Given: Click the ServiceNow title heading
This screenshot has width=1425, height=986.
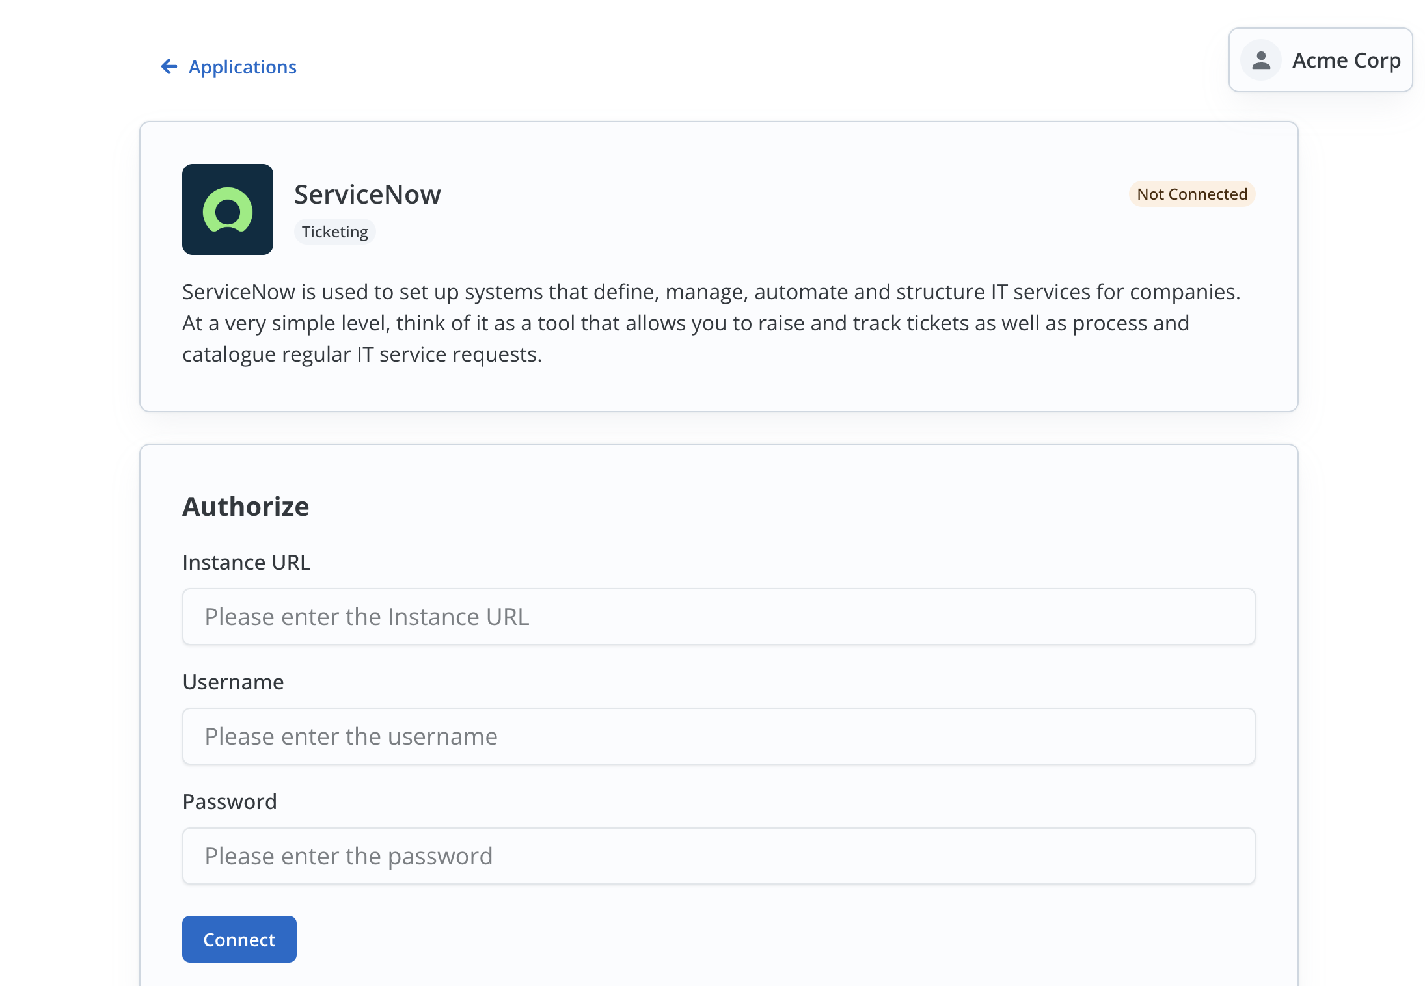Looking at the screenshot, I should click(368, 193).
